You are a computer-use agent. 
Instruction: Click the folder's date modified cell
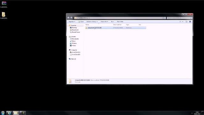click(118, 28)
